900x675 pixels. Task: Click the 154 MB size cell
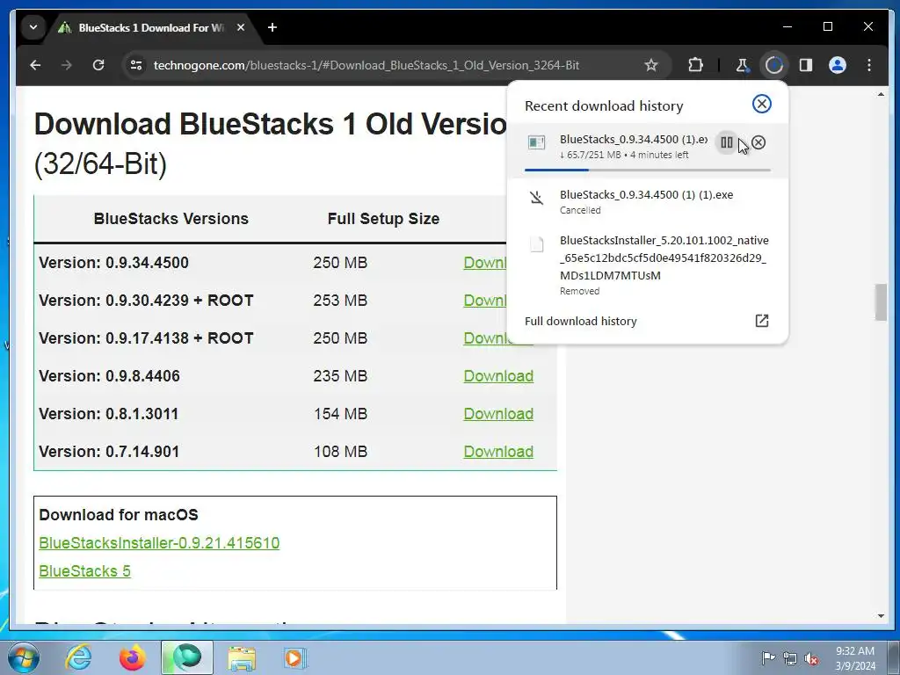[x=340, y=414]
